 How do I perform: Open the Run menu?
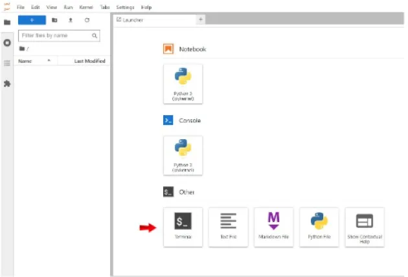coord(69,7)
